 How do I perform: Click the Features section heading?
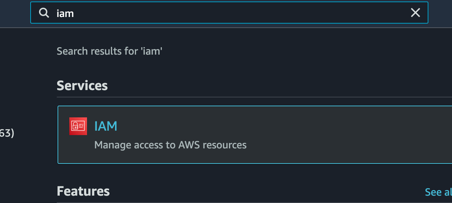83,191
